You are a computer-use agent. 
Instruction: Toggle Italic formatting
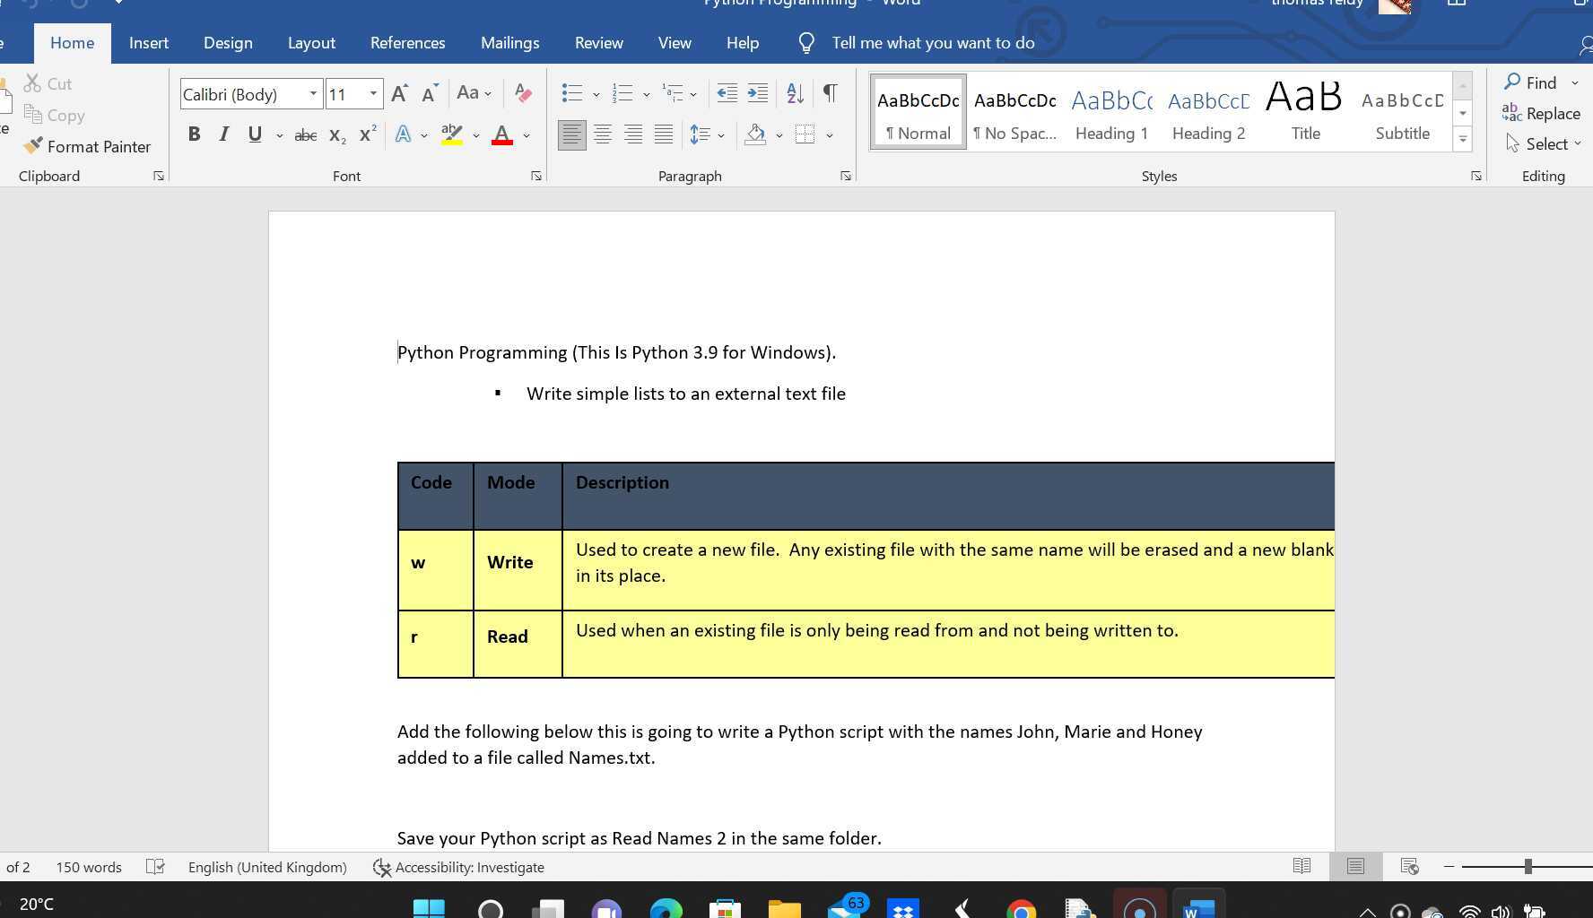click(224, 135)
